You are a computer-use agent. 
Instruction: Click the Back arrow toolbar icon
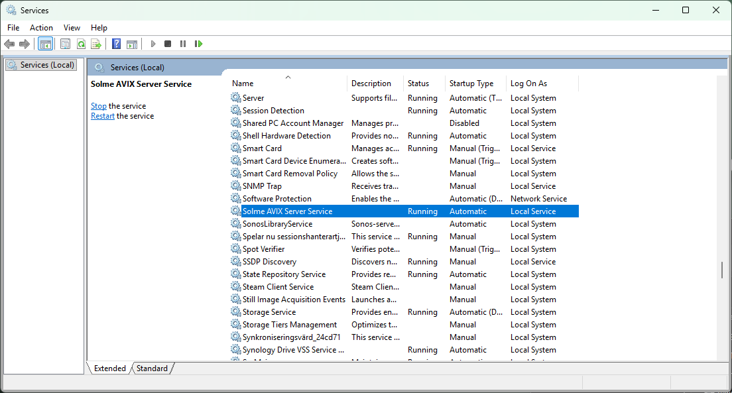(x=9, y=44)
